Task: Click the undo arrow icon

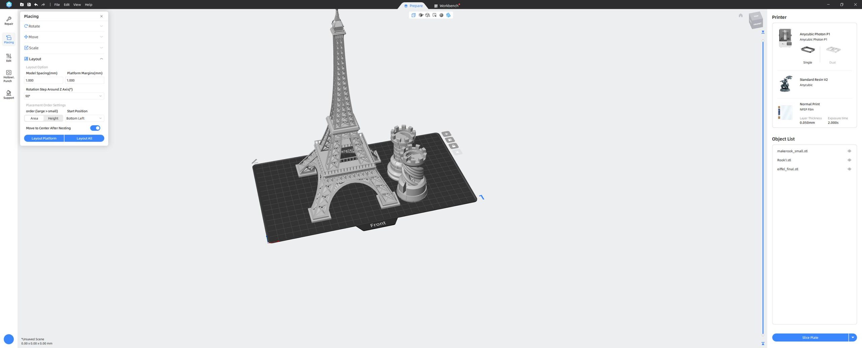Action: pyautogui.click(x=36, y=5)
